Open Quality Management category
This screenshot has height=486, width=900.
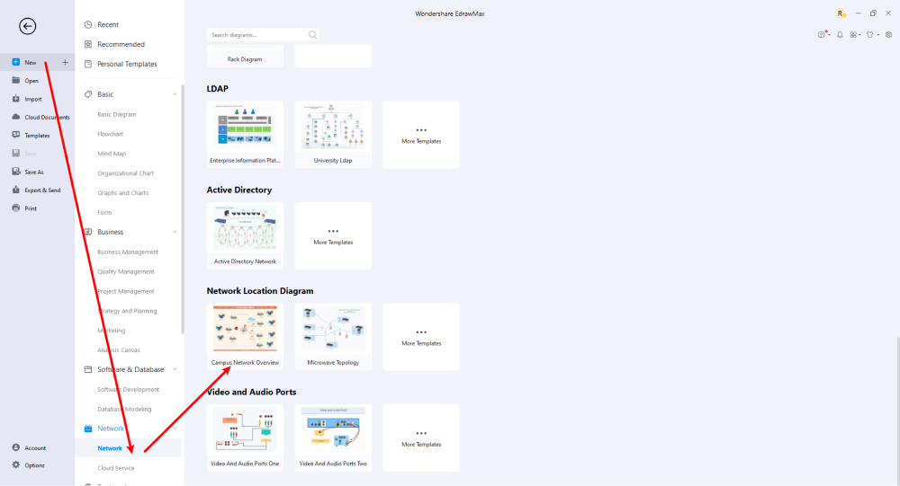tap(126, 271)
